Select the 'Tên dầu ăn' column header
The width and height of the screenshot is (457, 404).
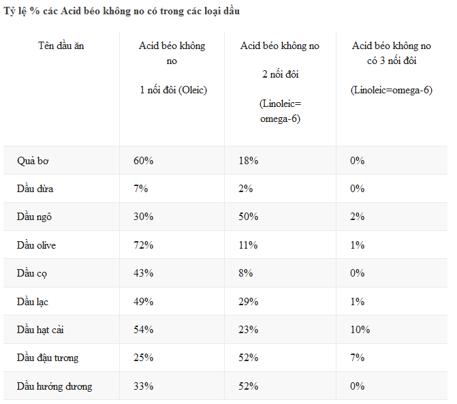(61, 46)
